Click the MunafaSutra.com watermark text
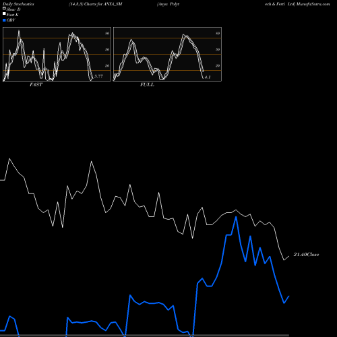The image size is (337, 337). click(x=313, y=4)
